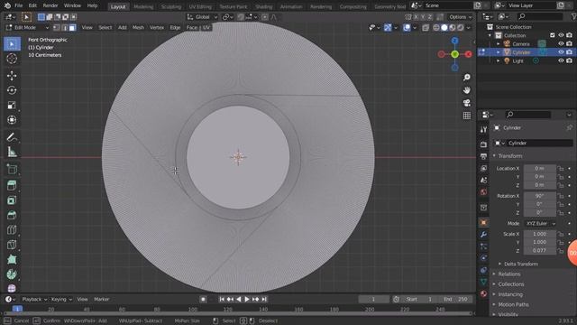The image size is (577, 325).
Task: Open the Vertex menu
Action: click(157, 28)
